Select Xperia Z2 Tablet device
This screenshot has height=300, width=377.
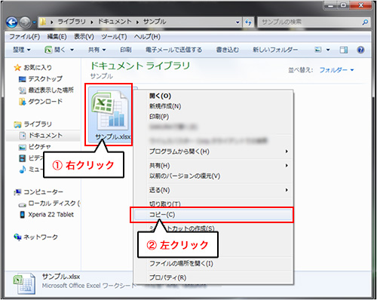pos(51,215)
